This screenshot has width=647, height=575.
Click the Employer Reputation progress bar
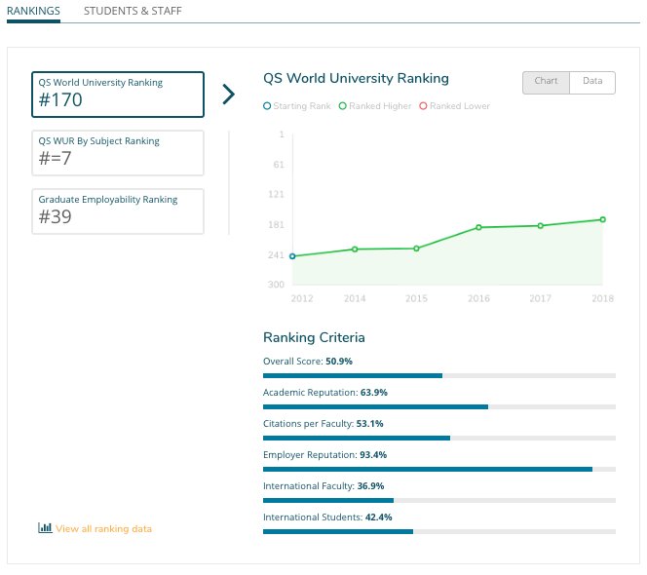pos(439,470)
